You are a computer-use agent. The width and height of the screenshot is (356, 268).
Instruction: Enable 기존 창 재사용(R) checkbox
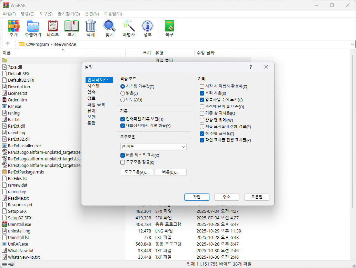202,113
